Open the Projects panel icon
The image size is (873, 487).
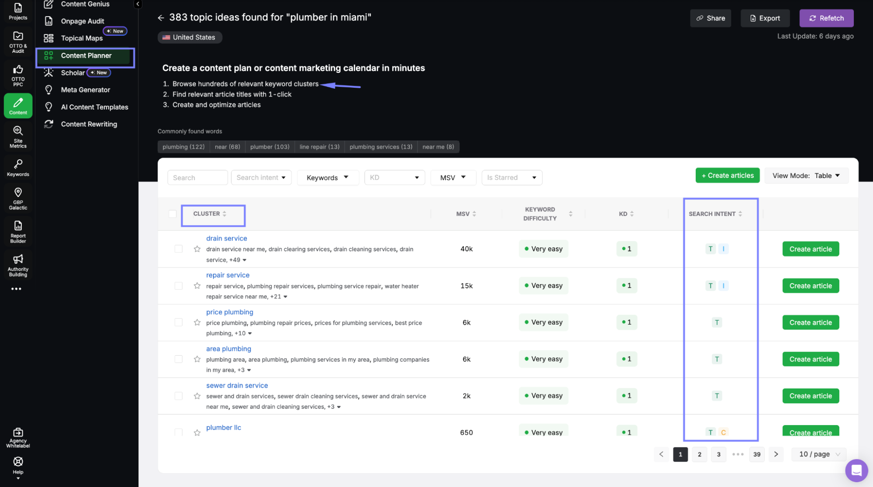(18, 10)
